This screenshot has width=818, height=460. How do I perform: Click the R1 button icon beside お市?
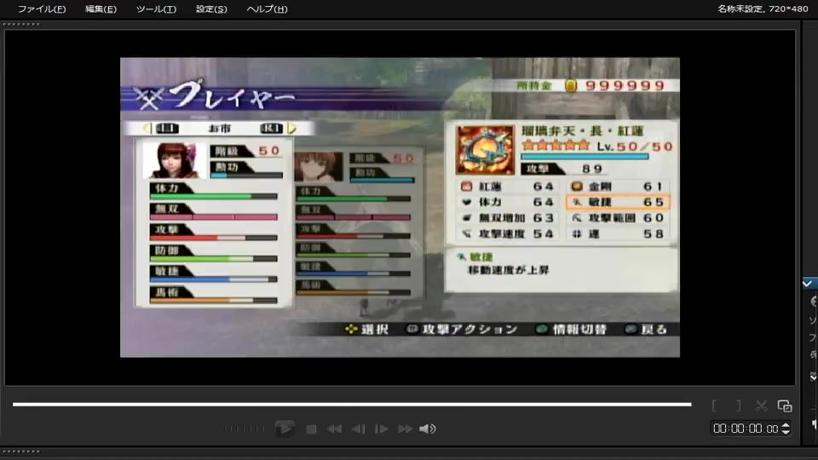pos(271,129)
